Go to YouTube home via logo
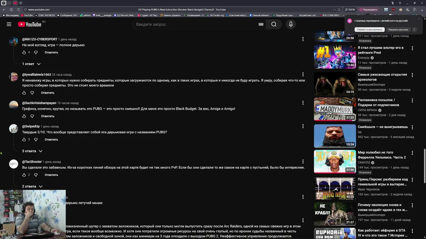This screenshot has width=426, height=239. point(30,24)
